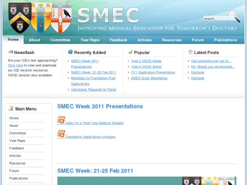This screenshot has height=185, width=247.
Task: Open the About tab in top navigation
Action: coord(34,40)
